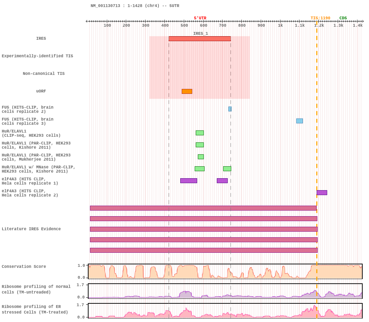Click the FUS brain cells replicate 3 label
Viewport: 369px width, 322px height.
[27, 122]
